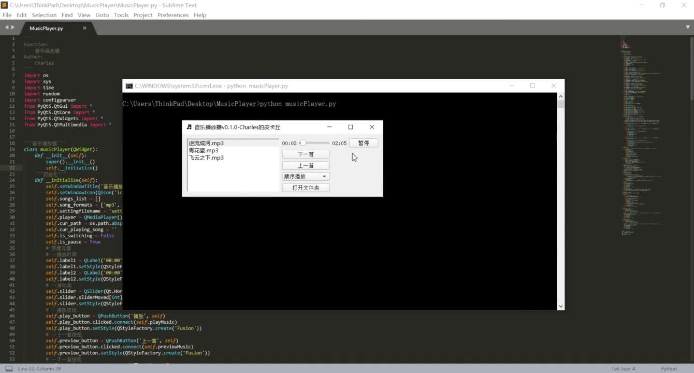Close the cmd.exe window
Image resolution: width=694 pixels, height=373 pixels.
(x=554, y=86)
